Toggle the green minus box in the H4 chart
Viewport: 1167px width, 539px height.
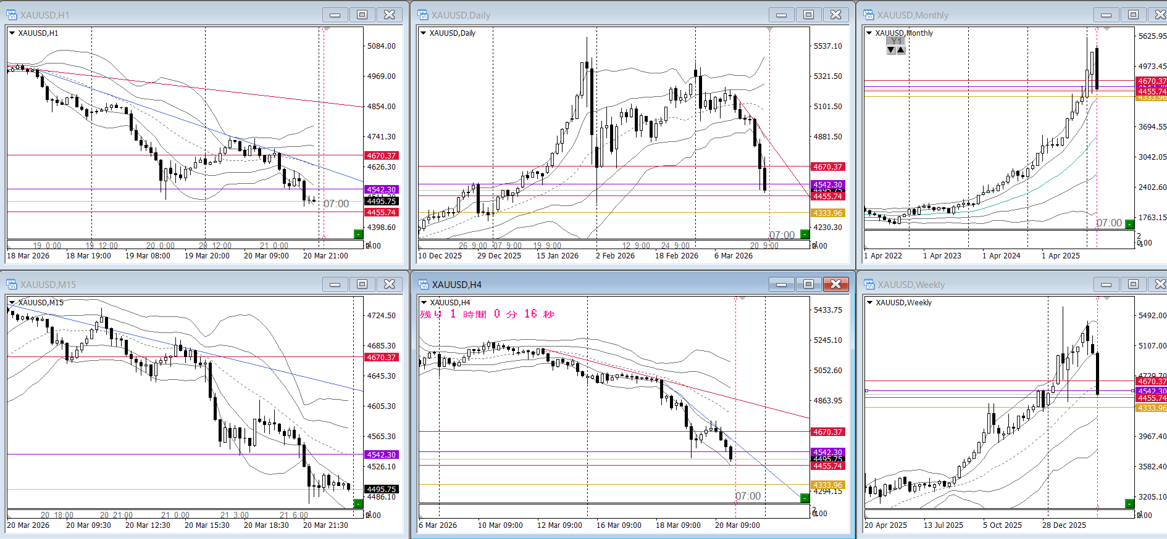pyautogui.click(x=805, y=498)
